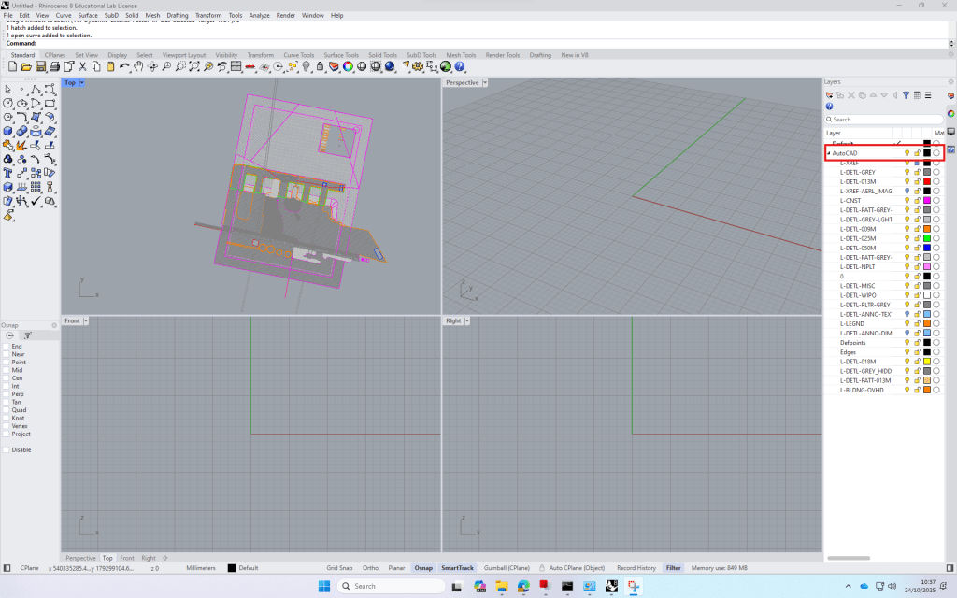The image size is (957, 598).
Task: Tick the Mid osnap checkbox
Action: click(7, 370)
